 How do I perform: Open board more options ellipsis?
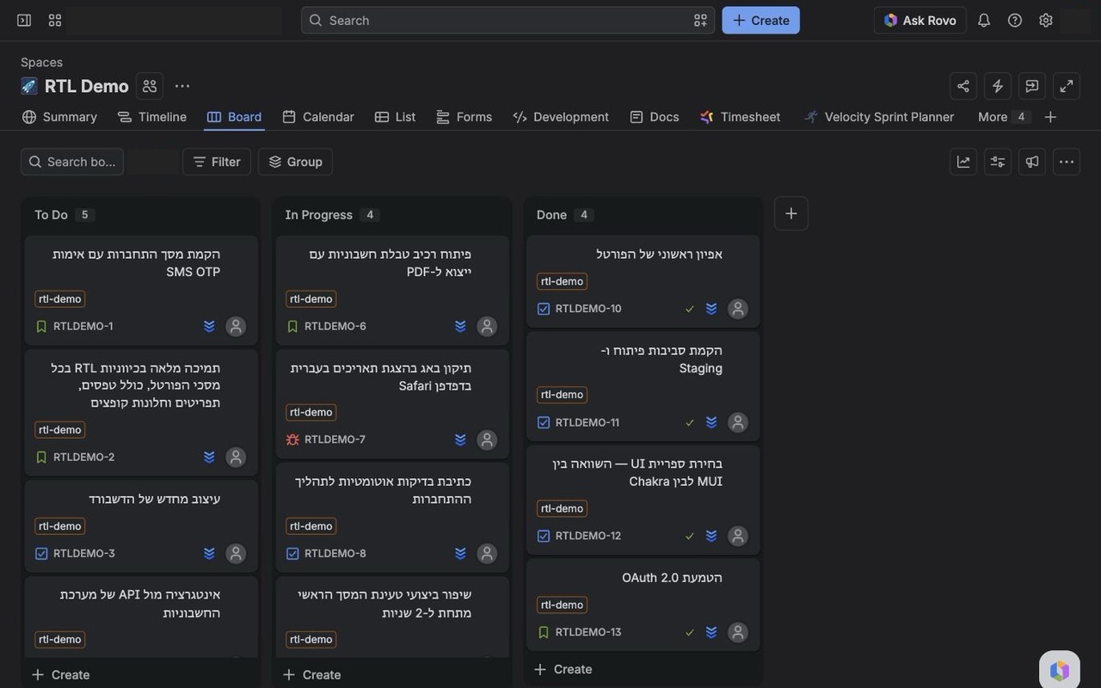click(x=1067, y=162)
